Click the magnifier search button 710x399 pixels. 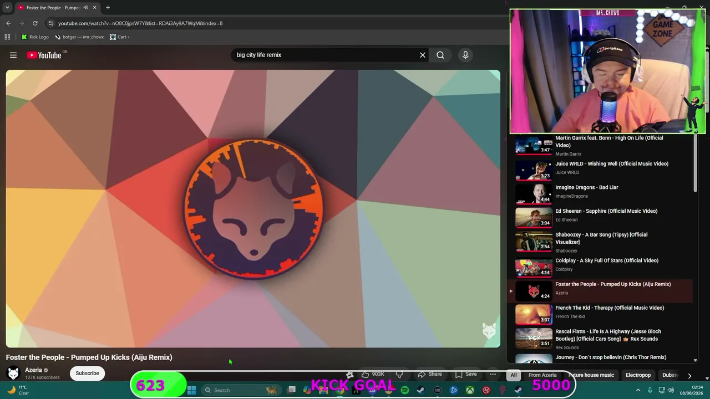tap(440, 55)
